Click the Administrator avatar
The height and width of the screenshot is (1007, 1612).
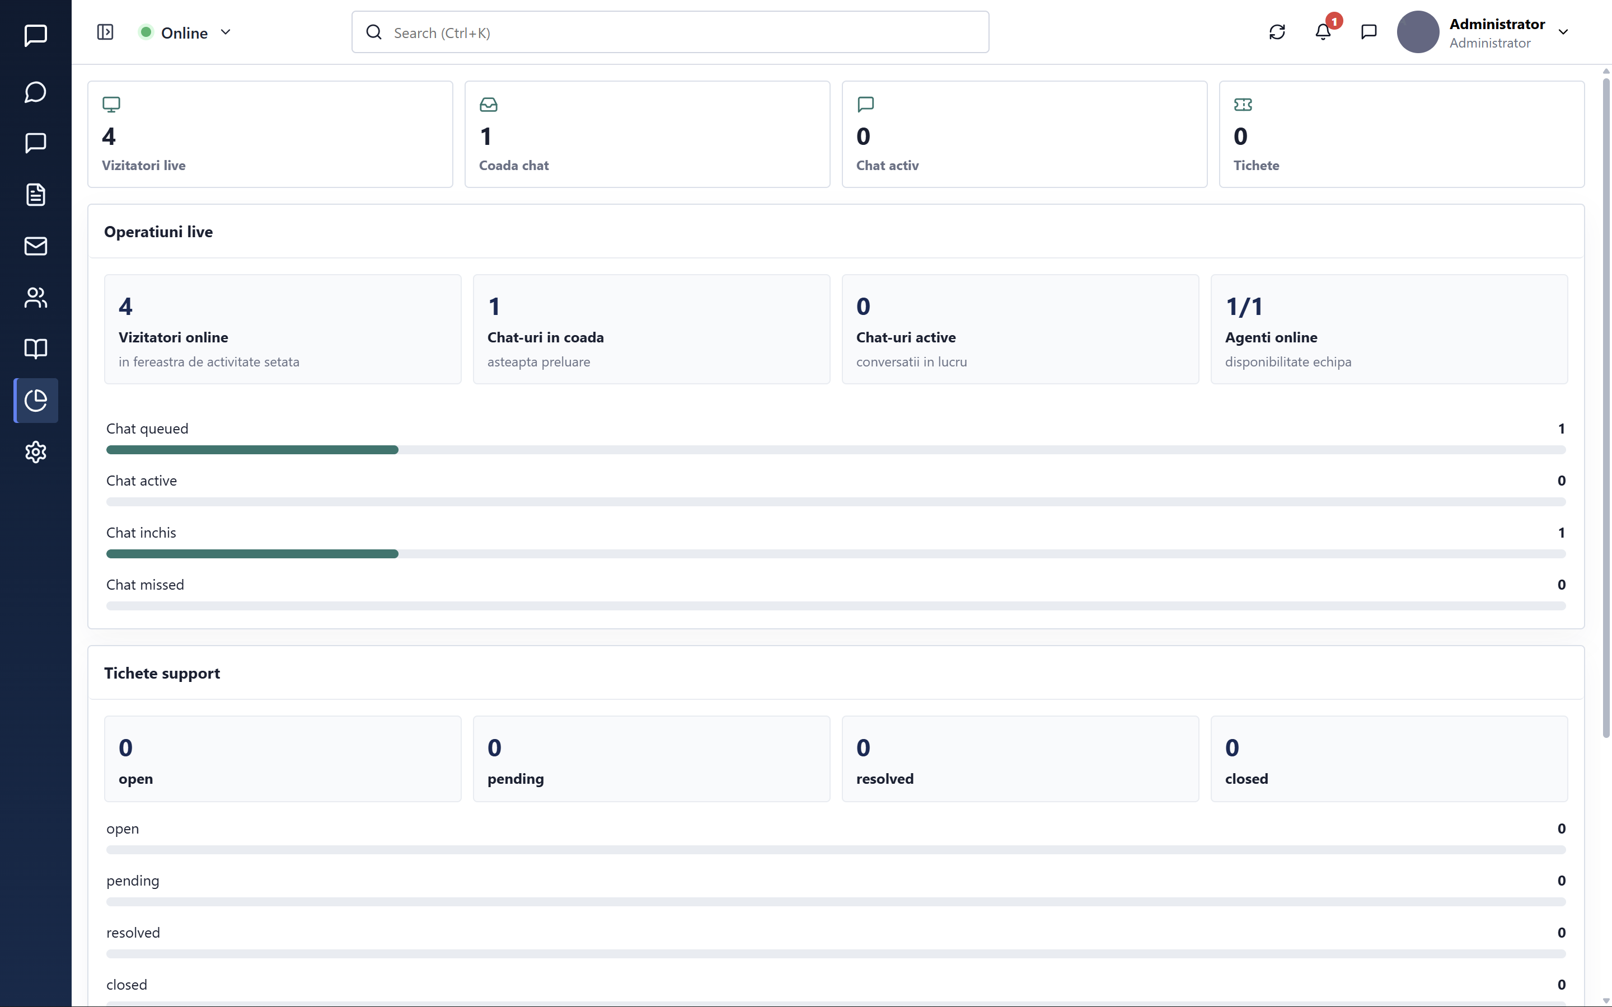click(1417, 32)
